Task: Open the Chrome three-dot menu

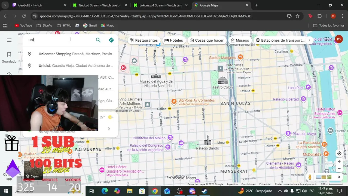Action: point(342,16)
